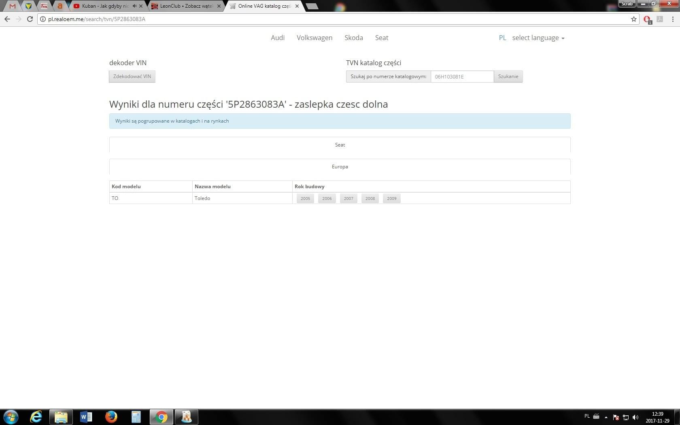Switch to Chrome in taskbar

click(x=161, y=417)
